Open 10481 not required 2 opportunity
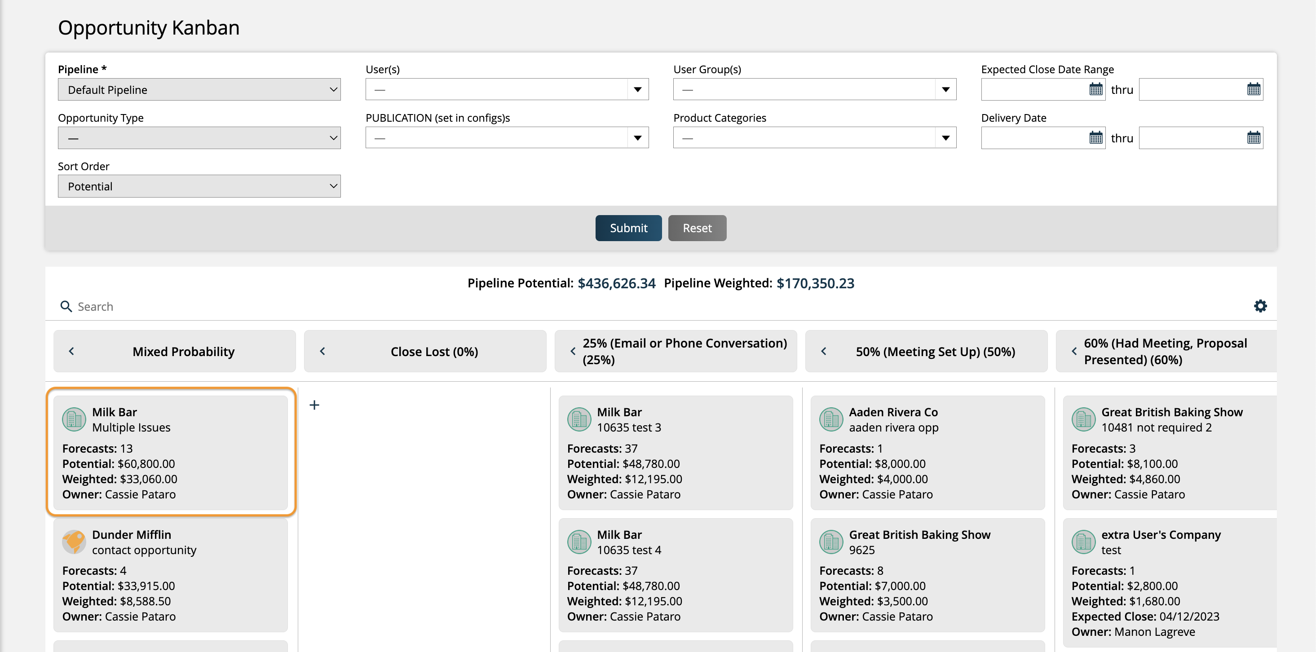The image size is (1316, 652). coord(1170,452)
